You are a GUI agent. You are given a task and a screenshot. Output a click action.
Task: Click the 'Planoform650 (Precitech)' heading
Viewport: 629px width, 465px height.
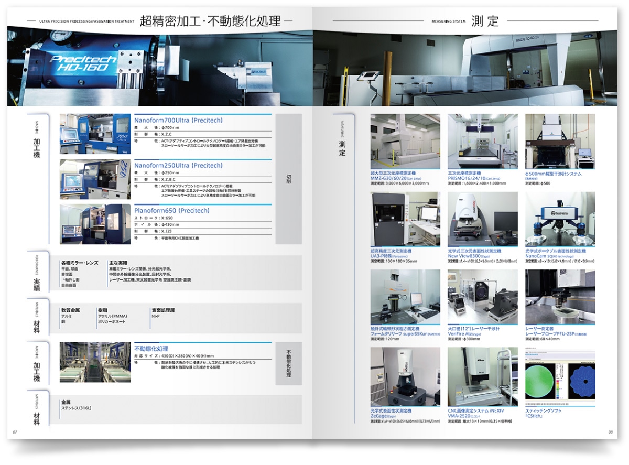172,210
